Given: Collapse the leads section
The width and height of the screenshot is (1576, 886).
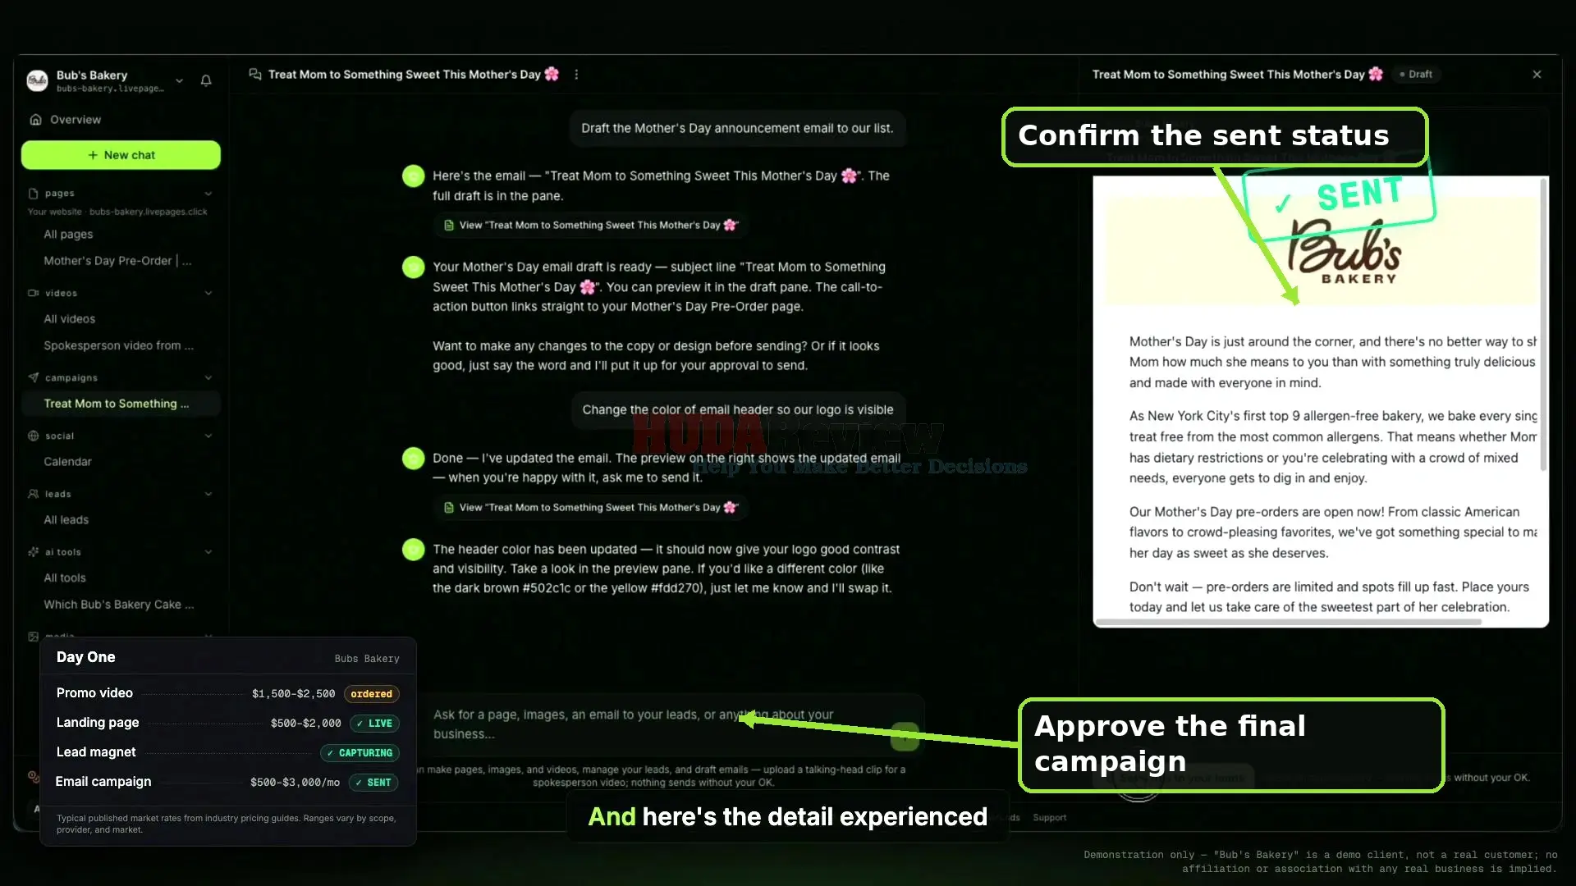Looking at the screenshot, I should click(x=208, y=494).
